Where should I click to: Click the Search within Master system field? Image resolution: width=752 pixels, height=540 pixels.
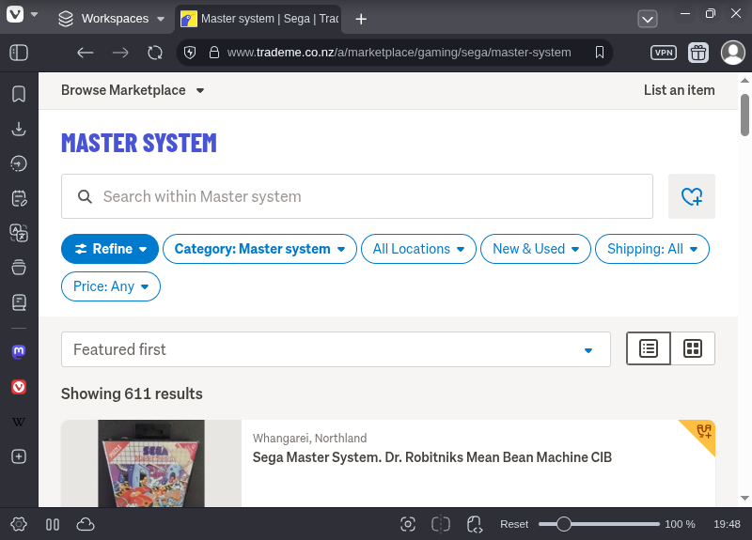357,196
